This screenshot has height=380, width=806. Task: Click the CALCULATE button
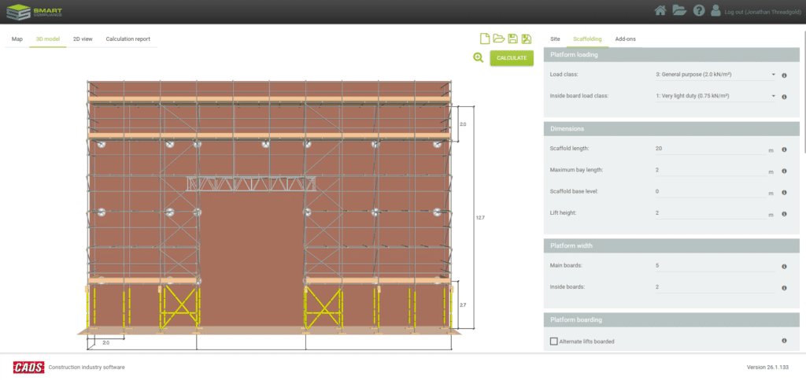pos(512,58)
